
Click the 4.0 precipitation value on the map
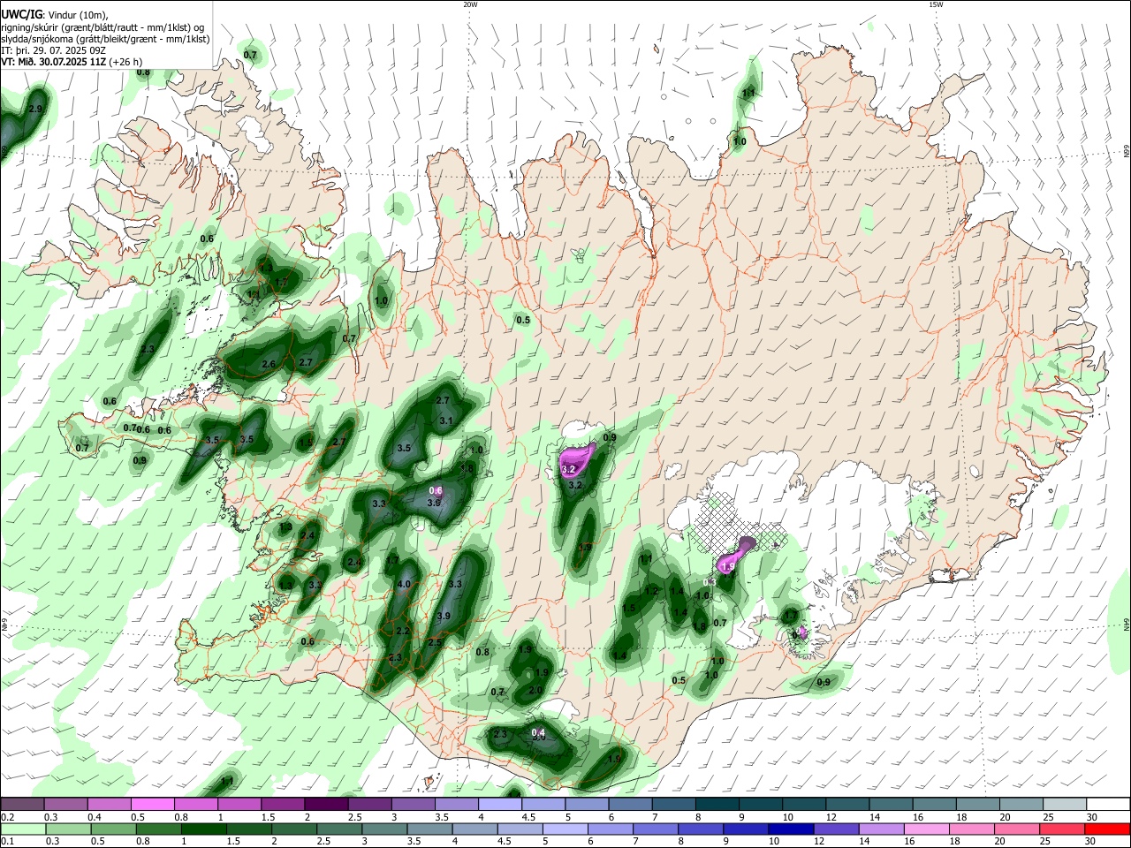click(x=405, y=584)
